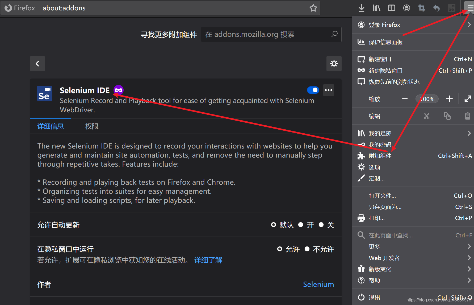Screen dimensions: 474x305
Task: Open 选项 from the menu
Action: pyautogui.click(x=413, y=167)
